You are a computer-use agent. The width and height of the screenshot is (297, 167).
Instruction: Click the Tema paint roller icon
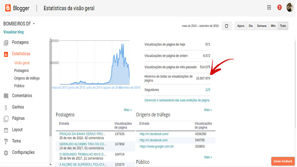(x=6, y=141)
